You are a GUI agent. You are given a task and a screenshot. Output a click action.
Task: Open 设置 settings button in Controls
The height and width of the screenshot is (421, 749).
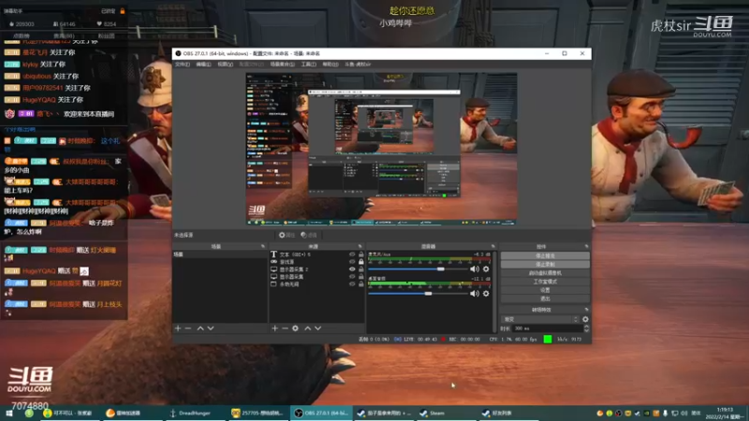point(545,290)
